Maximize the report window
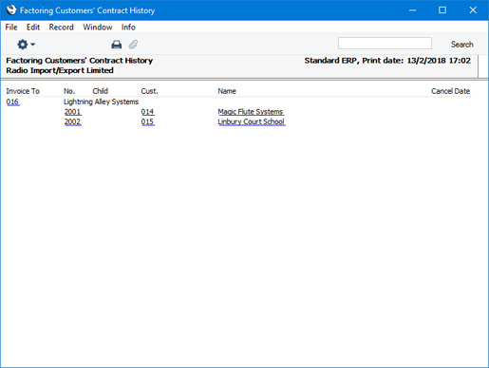This screenshot has height=368, width=489. point(442,10)
